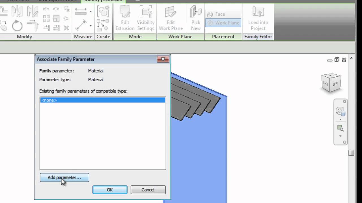The height and width of the screenshot is (203, 362).
Task: Open Steering Wheels dropdown arrow
Action: (340, 119)
